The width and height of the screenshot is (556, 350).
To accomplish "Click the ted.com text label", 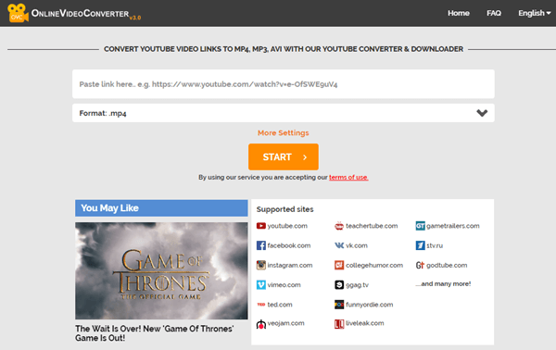I will click(280, 305).
